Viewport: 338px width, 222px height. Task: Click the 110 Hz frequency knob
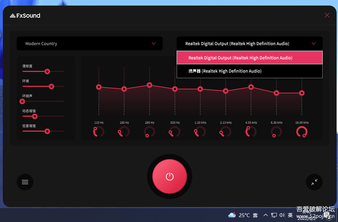point(99,132)
